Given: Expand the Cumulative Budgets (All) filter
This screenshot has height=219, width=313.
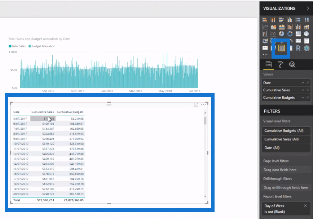Looking at the screenshot, I should pyautogui.click(x=286, y=131).
